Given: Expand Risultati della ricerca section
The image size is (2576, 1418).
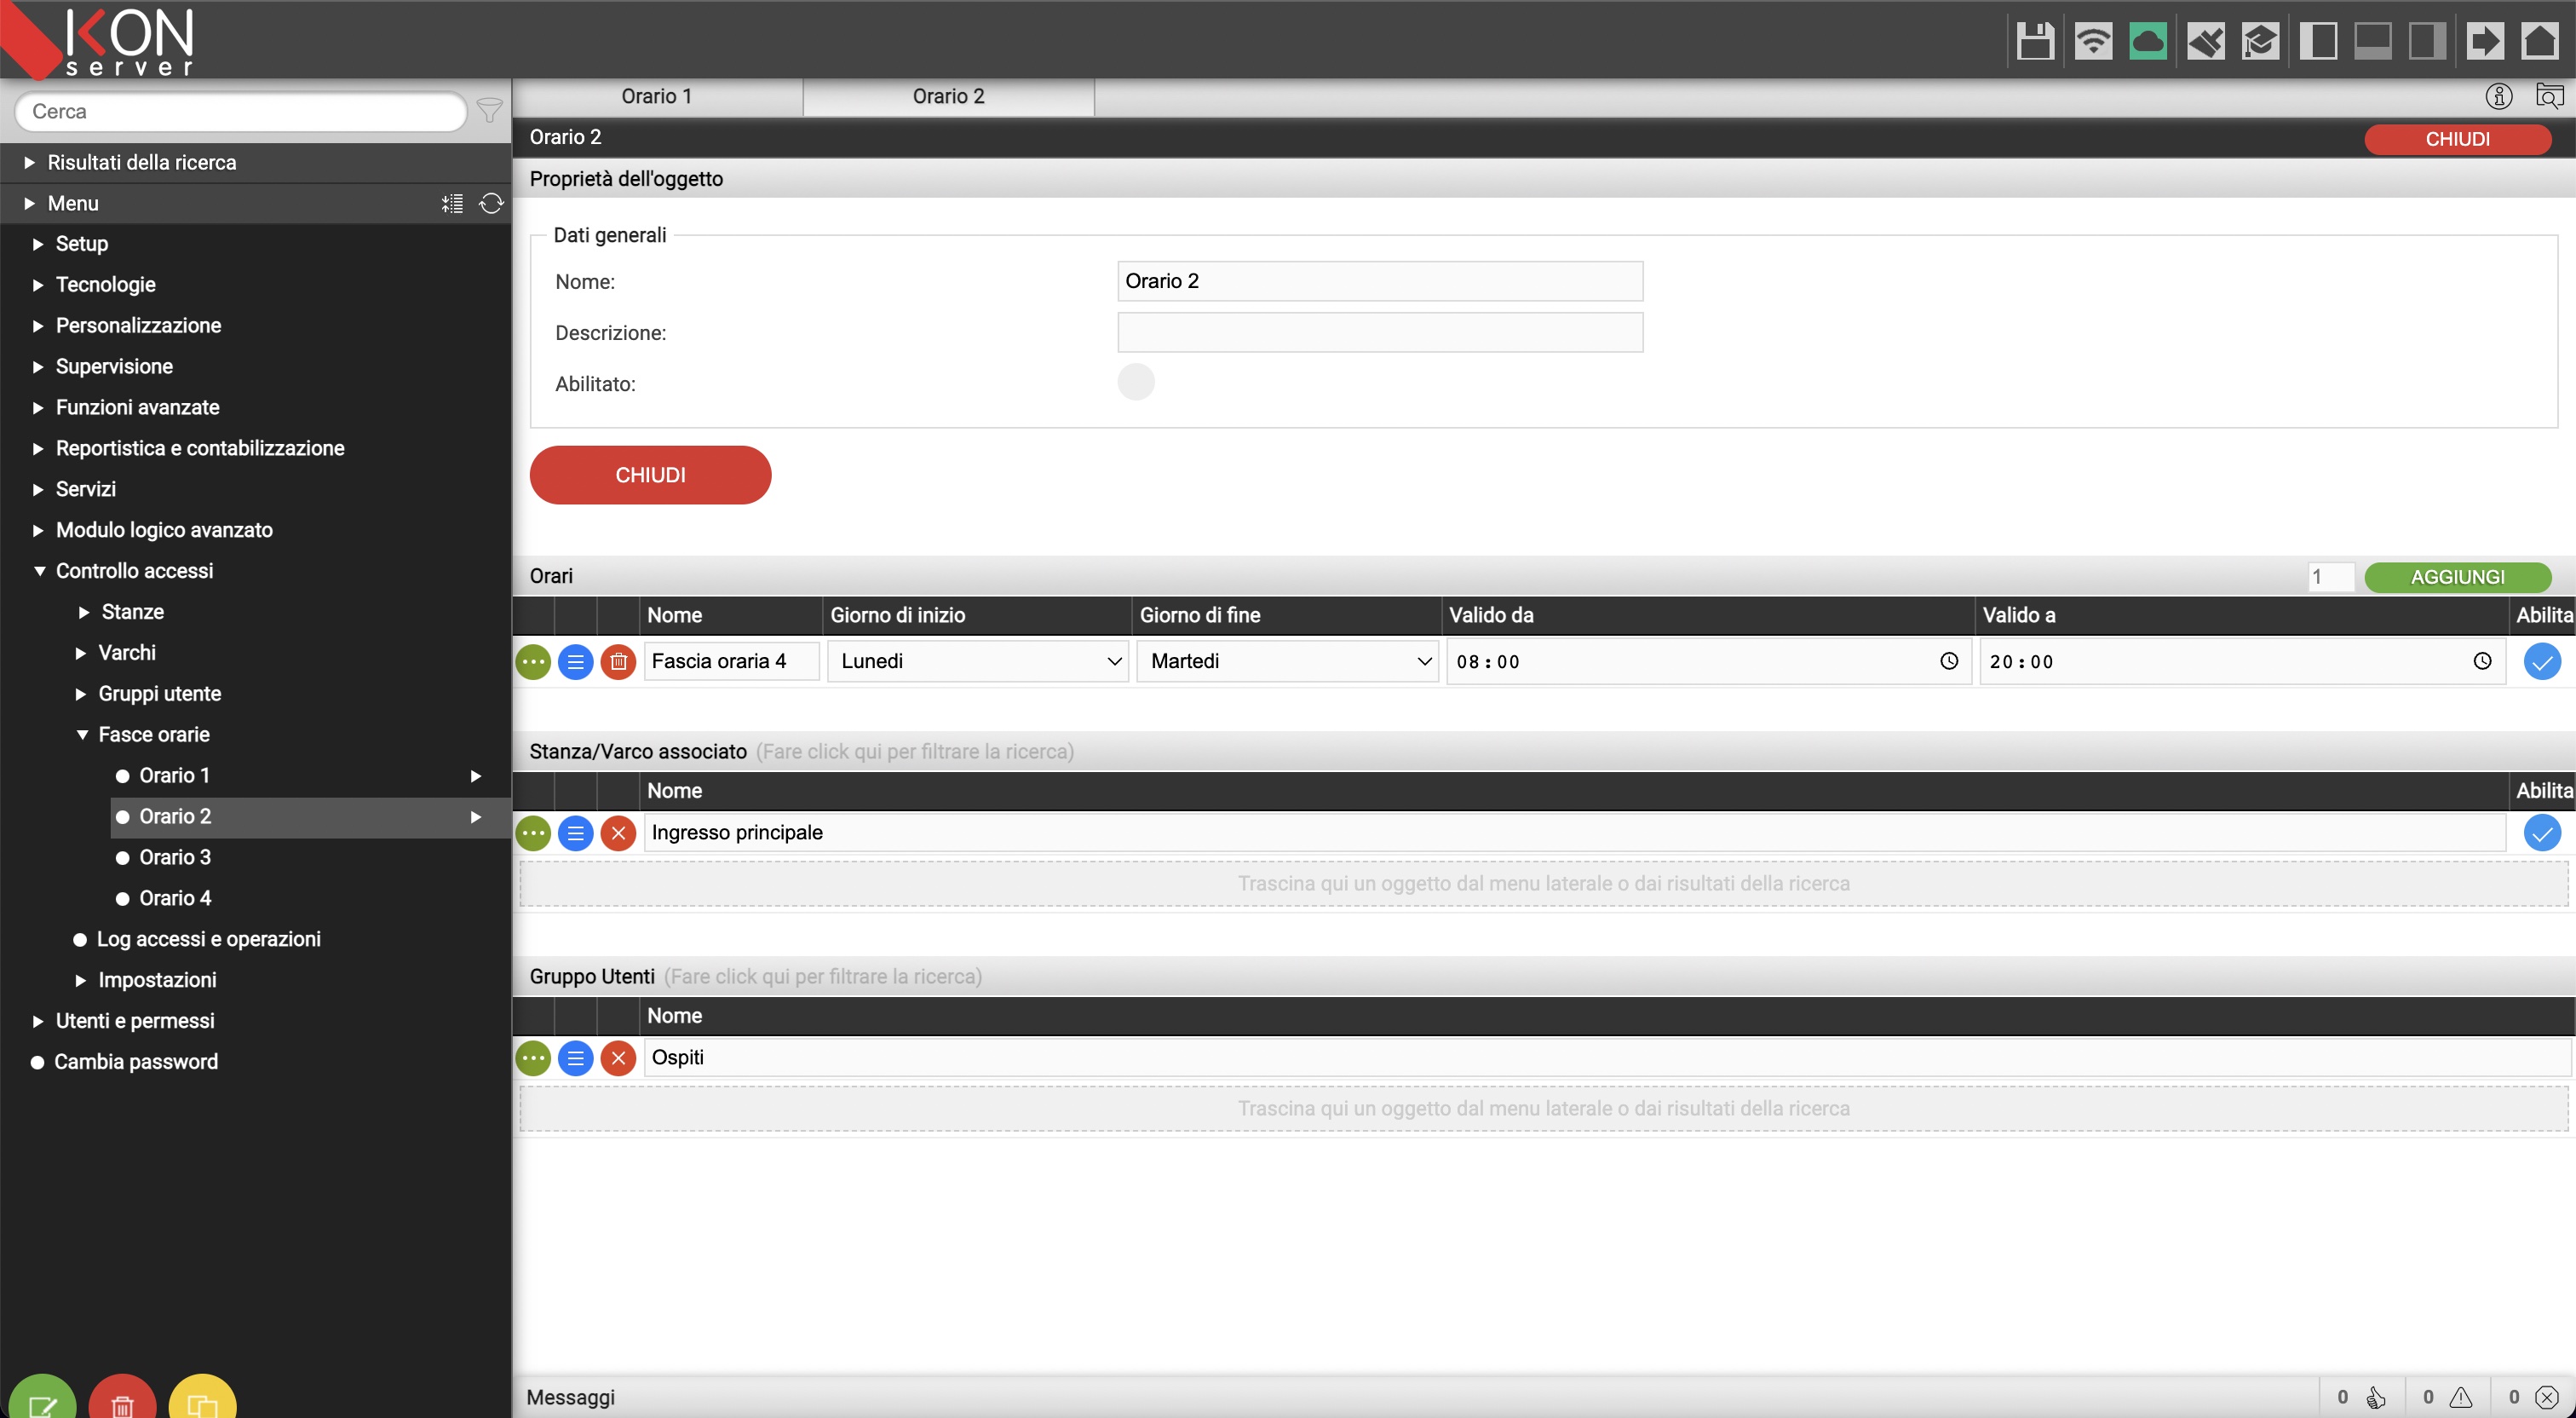Looking at the screenshot, I should pyautogui.click(x=29, y=162).
